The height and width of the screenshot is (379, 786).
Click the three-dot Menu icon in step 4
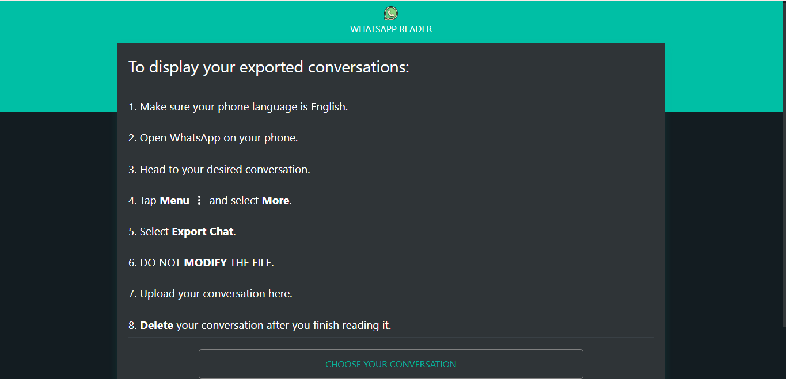click(199, 200)
